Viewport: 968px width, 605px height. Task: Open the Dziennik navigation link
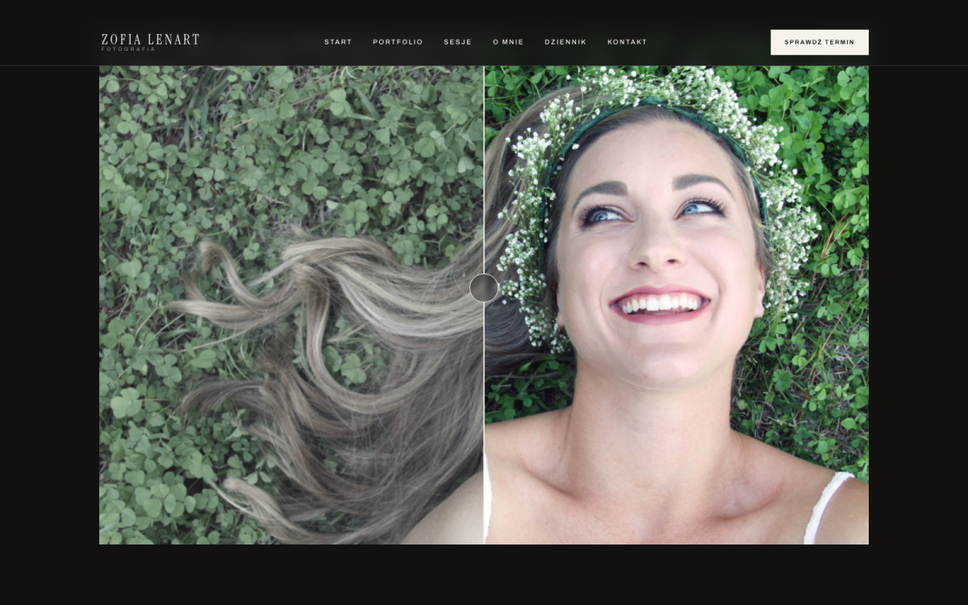[565, 42]
